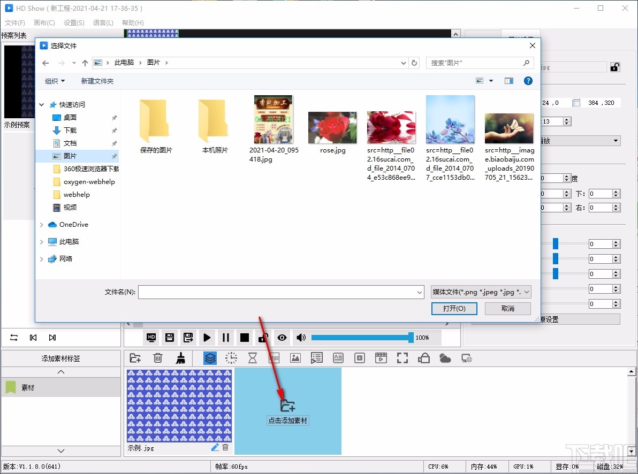This screenshot has width=638, height=474.
Task: Click the camera capture icon
Action: point(423,358)
